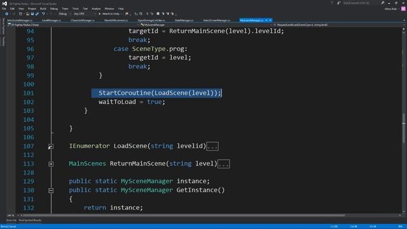Click the LoadScene collapsed ellipsis box

[x=212, y=146]
